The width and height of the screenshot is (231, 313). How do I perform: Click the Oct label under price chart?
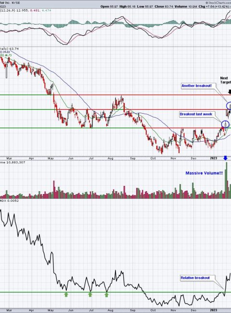[153, 158]
